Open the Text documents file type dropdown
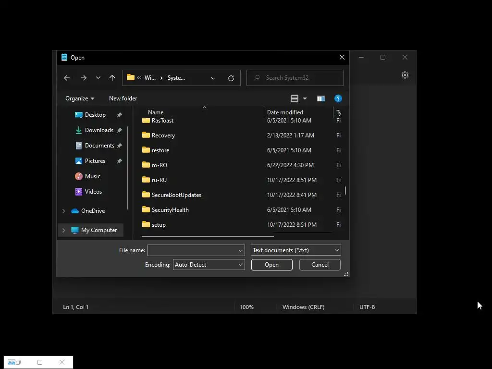The width and height of the screenshot is (492, 369). pos(296,250)
